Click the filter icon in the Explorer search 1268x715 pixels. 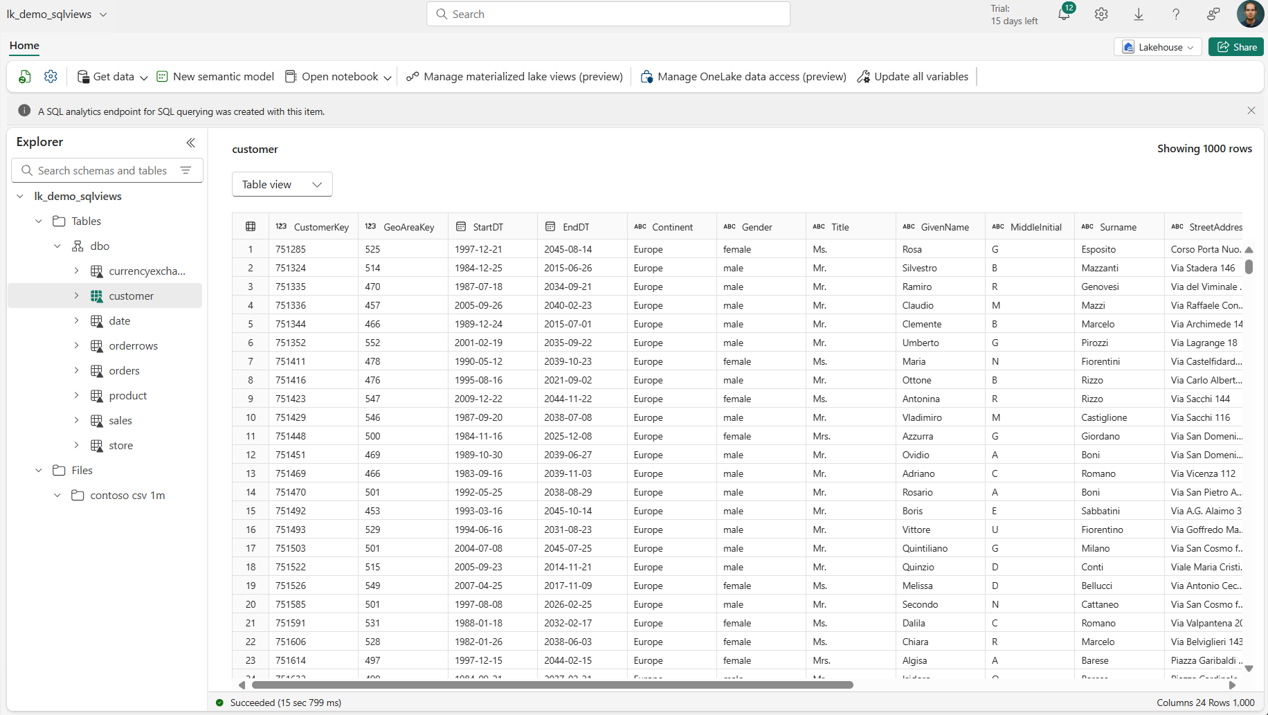[x=185, y=170]
